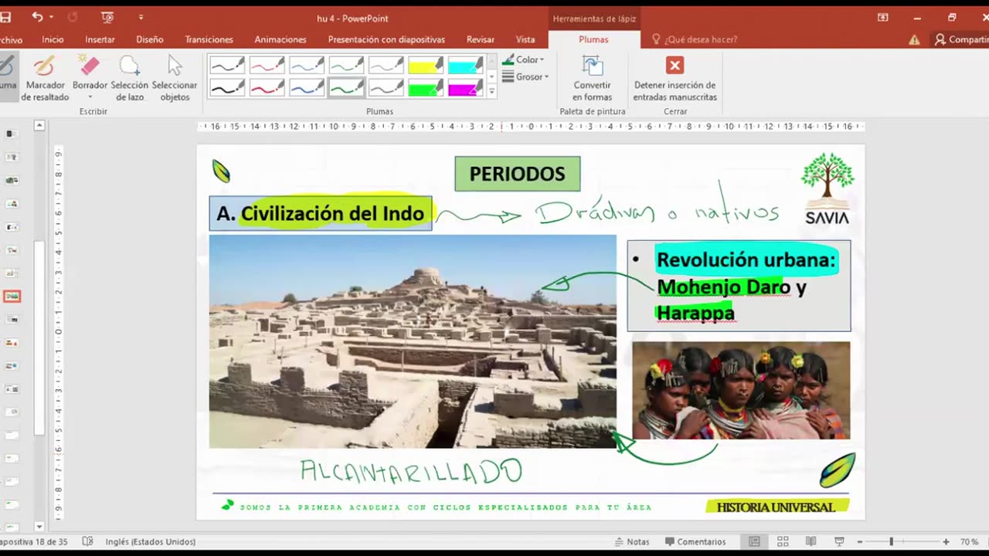The height and width of the screenshot is (556, 989).
Task: Undo the last action
Action: pyautogui.click(x=37, y=17)
